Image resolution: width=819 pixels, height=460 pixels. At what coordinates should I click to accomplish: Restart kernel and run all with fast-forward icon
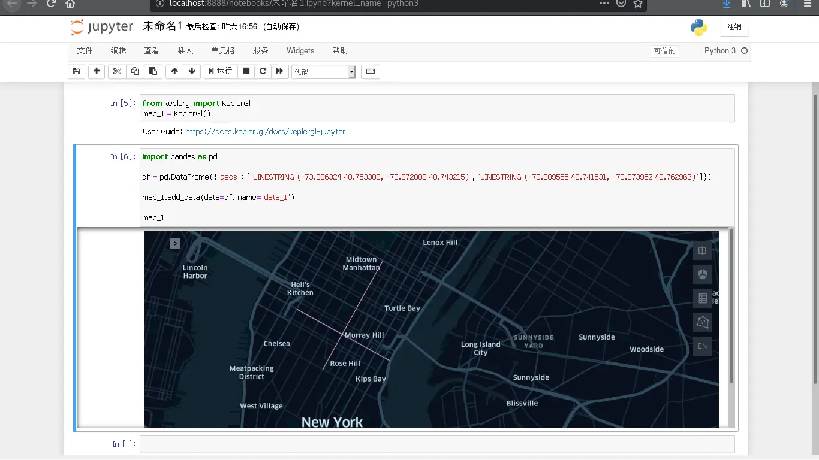click(280, 71)
